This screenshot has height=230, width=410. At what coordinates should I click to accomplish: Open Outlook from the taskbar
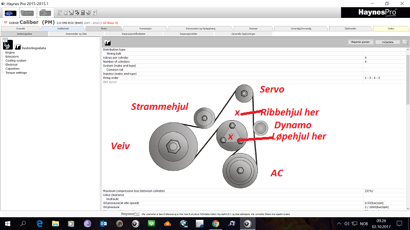(x=104, y=223)
